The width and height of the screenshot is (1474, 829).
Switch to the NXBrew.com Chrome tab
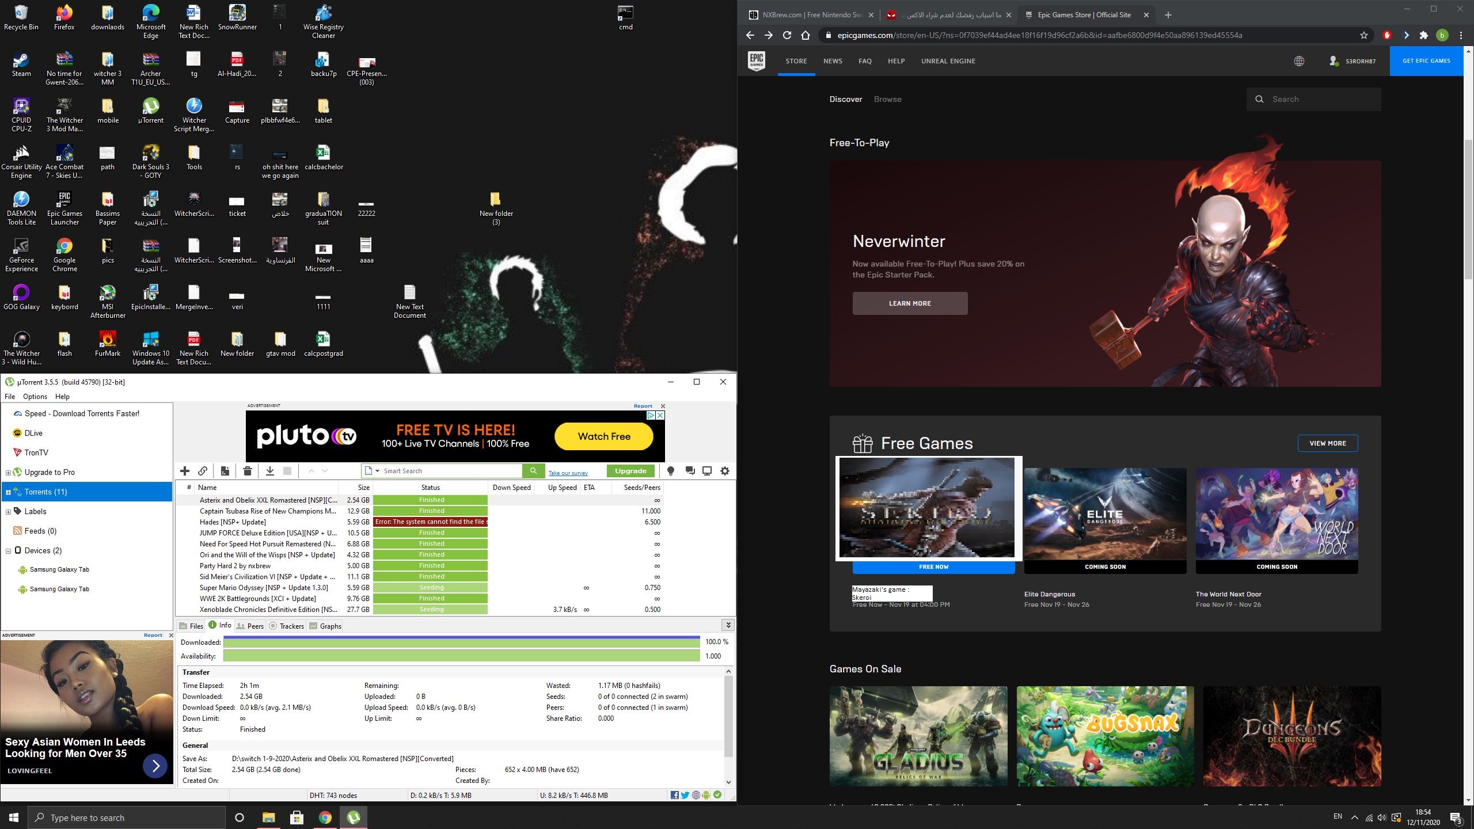click(x=811, y=15)
